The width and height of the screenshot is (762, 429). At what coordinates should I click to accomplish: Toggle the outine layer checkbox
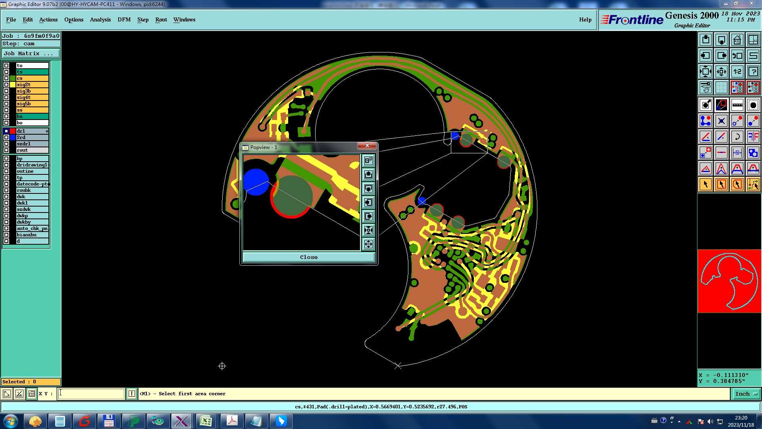tap(6, 171)
